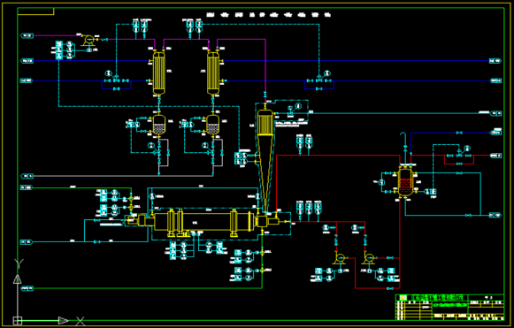This screenshot has height=328, width=514.
Task: Click the horizontal rotary drum body
Action: [x=201, y=222]
